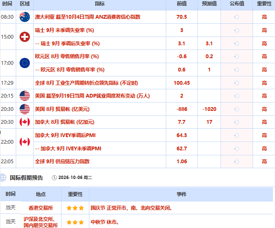Click the Canada flag beside 加拿大 8月 贸易帐
This screenshot has height=228, width=275.
tap(25, 122)
